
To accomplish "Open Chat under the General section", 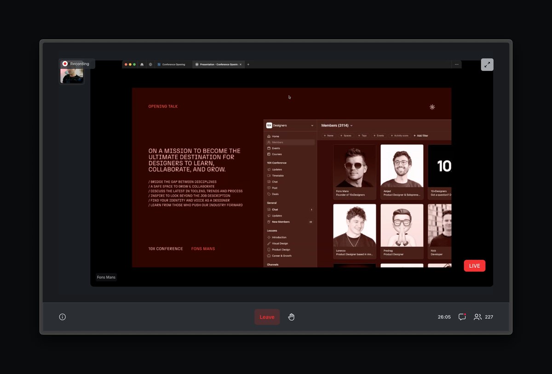I will (x=290, y=210).
